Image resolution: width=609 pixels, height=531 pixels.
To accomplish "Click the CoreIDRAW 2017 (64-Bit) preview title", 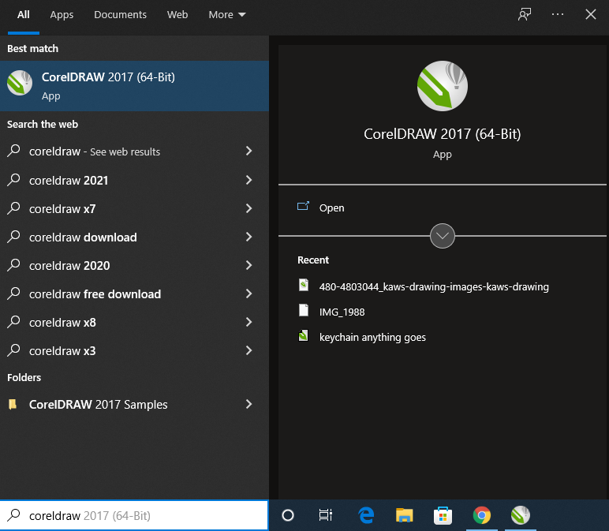I will tap(442, 134).
